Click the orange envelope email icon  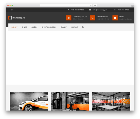point(115,18)
